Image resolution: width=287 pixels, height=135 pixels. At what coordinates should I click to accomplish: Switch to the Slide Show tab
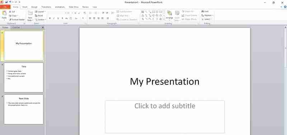tap(74, 7)
